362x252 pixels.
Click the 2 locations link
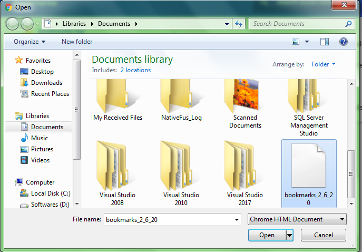tap(135, 70)
